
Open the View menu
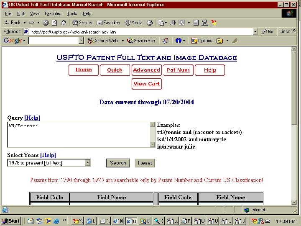click(x=34, y=13)
